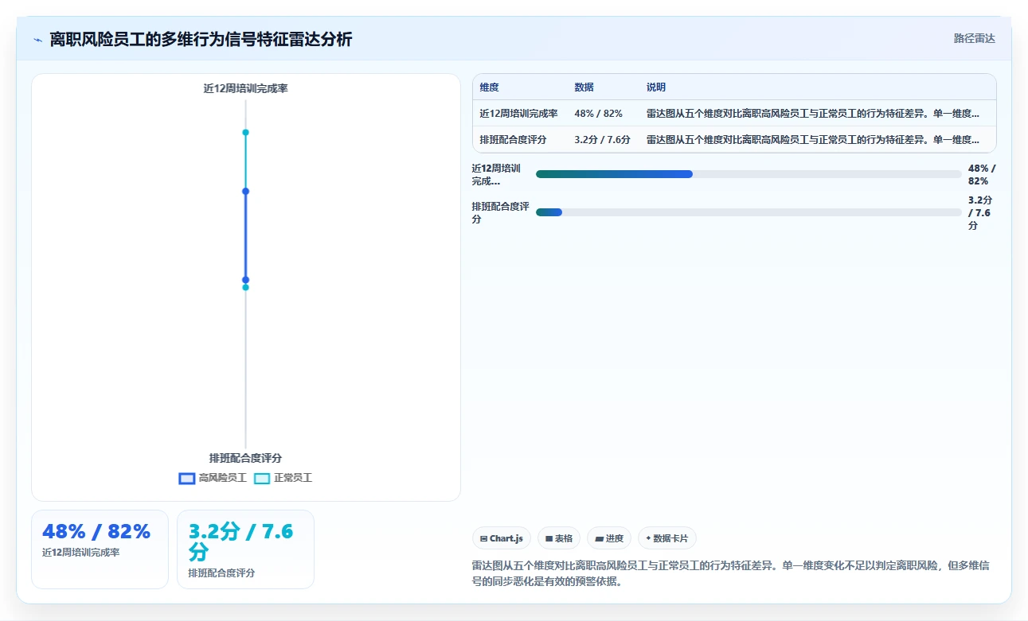
Task: Toggle 正常员工 legend item
Action: pos(283,479)
